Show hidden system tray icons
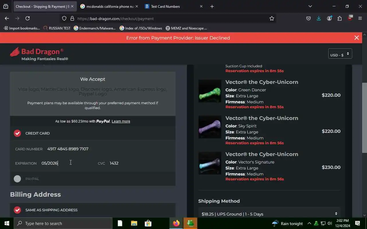Viewport: 367px width, 229px height. click(x=309, y=223)
